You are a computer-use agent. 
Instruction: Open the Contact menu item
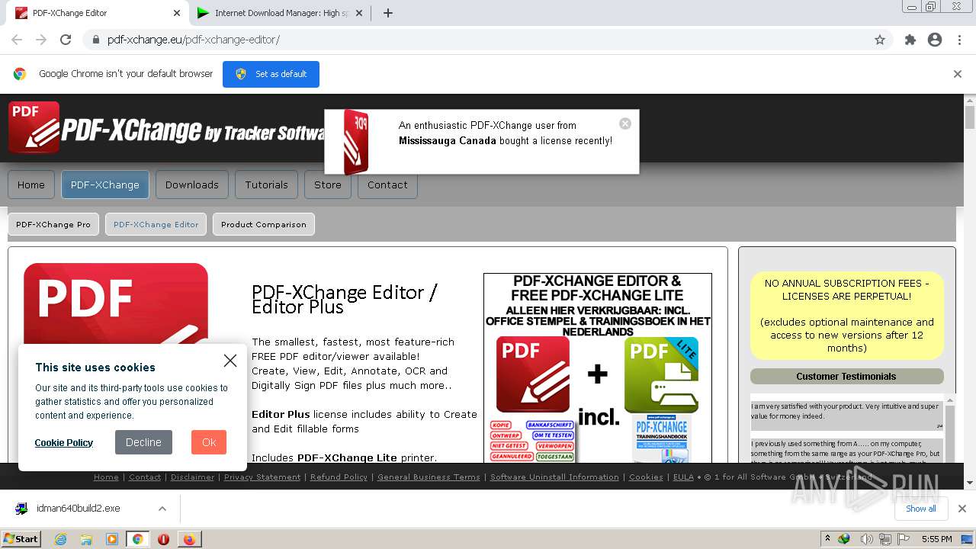pyautogui.click(x=387, y=185)
